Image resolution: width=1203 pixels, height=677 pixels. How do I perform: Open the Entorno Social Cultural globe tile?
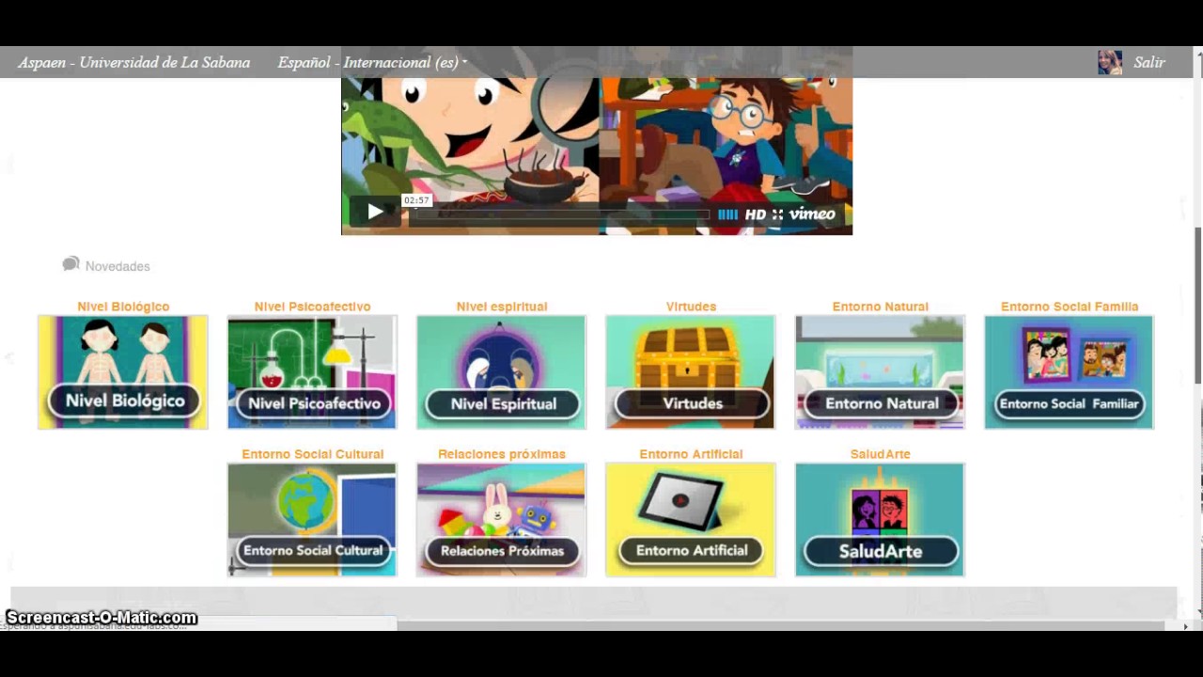point(312,520)
